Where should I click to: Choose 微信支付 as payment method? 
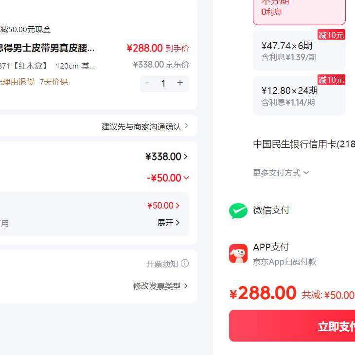(x=271, y=210)
